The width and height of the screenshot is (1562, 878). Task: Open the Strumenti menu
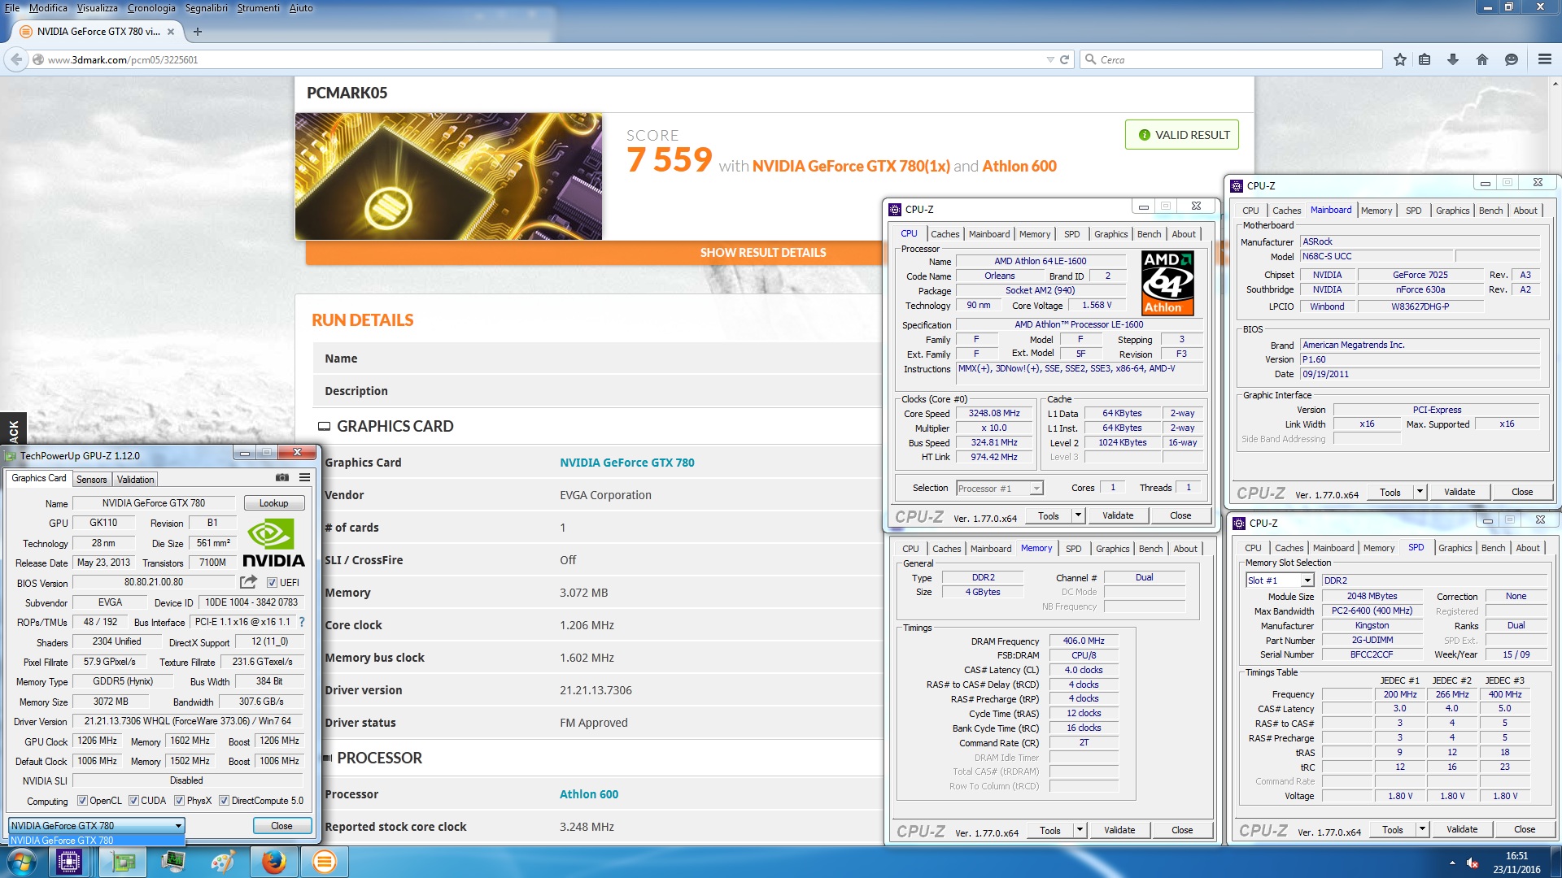pyautogui.click(x=258, y=8)
